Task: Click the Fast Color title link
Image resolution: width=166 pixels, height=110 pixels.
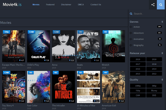Action: [32, 106]
